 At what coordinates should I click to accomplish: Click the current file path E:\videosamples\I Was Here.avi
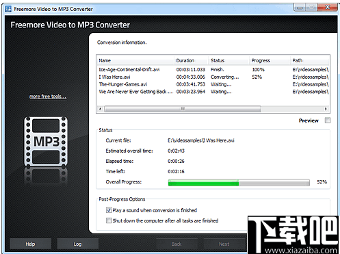coord(201,140)
